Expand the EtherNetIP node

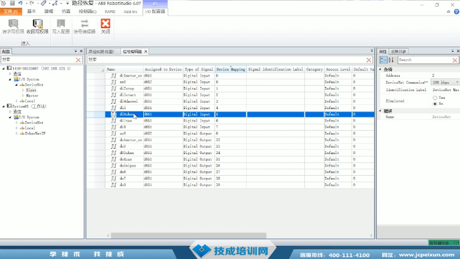pos(17,133)
